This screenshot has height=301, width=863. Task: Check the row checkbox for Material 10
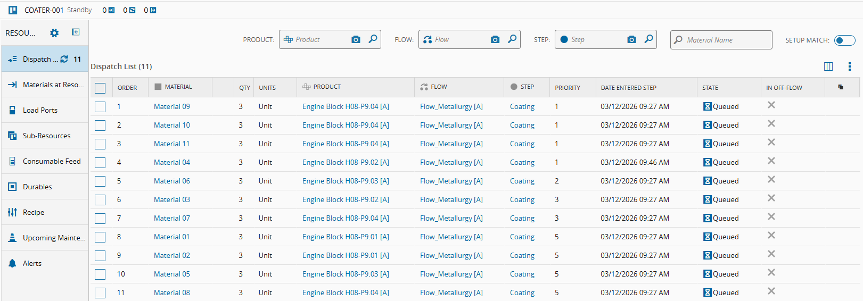(x=100, y=126)
